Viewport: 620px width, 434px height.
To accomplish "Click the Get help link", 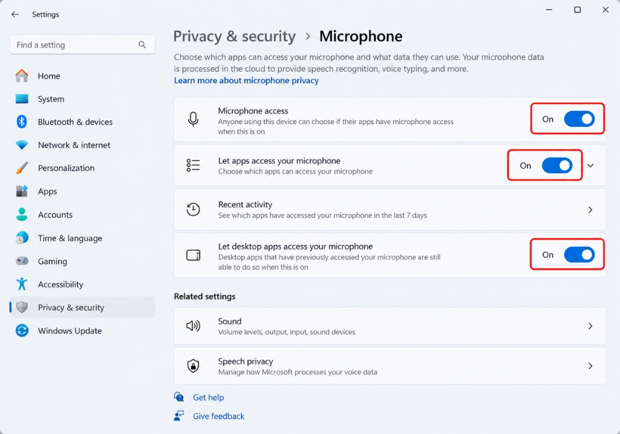I will [208, 397].
